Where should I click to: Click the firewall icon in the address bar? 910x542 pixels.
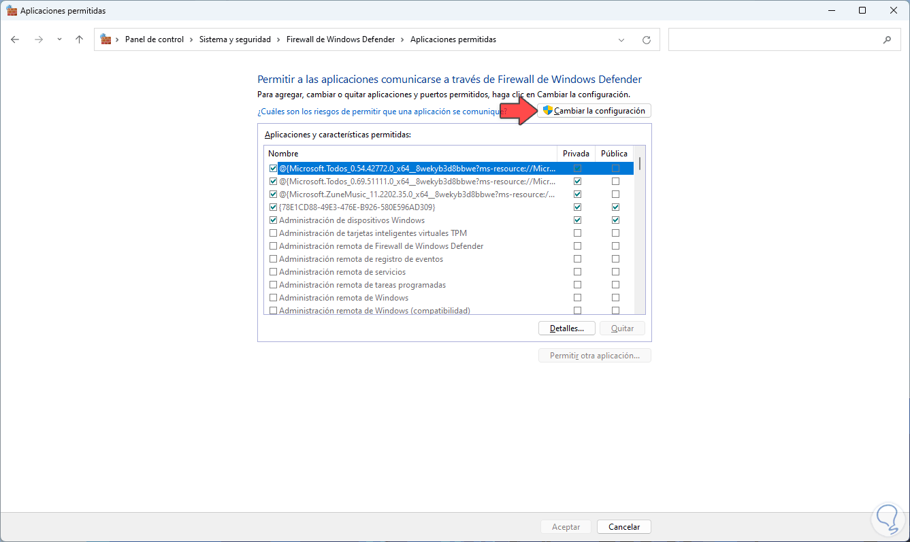(x=106, y=39)
